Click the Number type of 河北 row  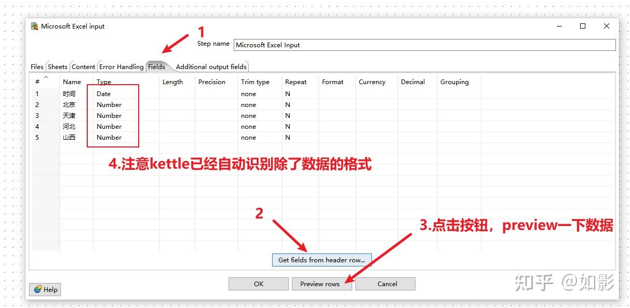tap(109, 127)
